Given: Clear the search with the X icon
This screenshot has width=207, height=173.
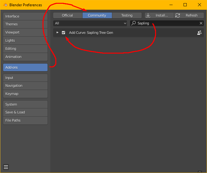Looking at the screenshot, I should coord(201,23).
